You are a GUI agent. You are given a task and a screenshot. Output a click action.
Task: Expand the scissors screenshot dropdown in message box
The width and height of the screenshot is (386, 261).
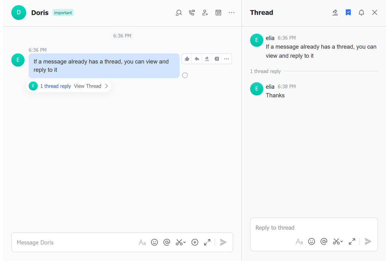pyautogui.click(x=185, y=242)
